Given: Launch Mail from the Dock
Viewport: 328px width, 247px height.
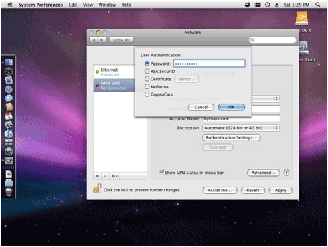Looking at the screenshot, I should tap(9, 80).
